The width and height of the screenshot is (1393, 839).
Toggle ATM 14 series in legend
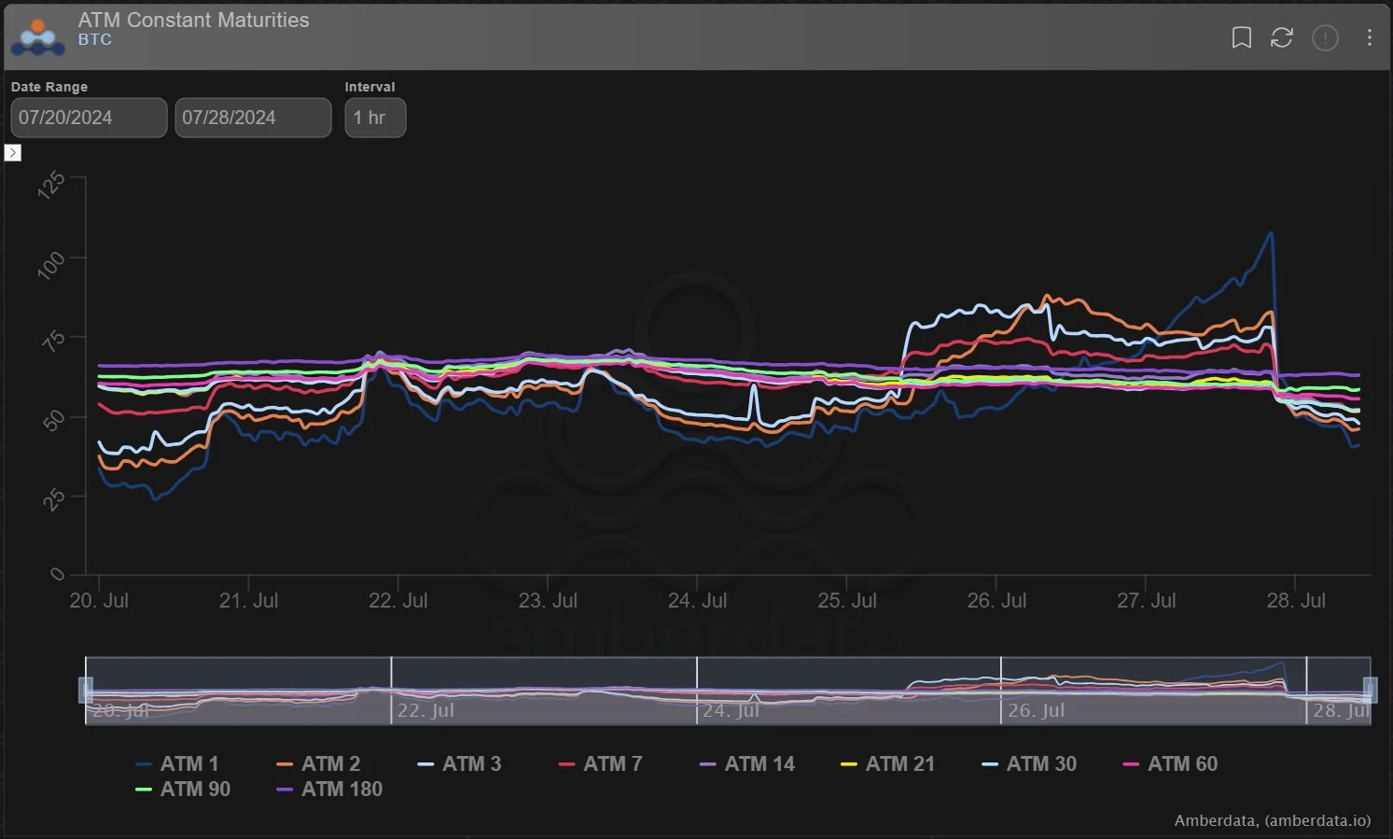(x=747, y=763)
